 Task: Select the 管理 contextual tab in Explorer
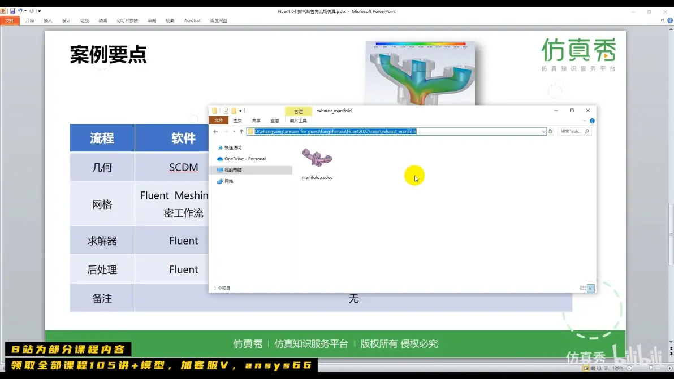pos(298,111)
